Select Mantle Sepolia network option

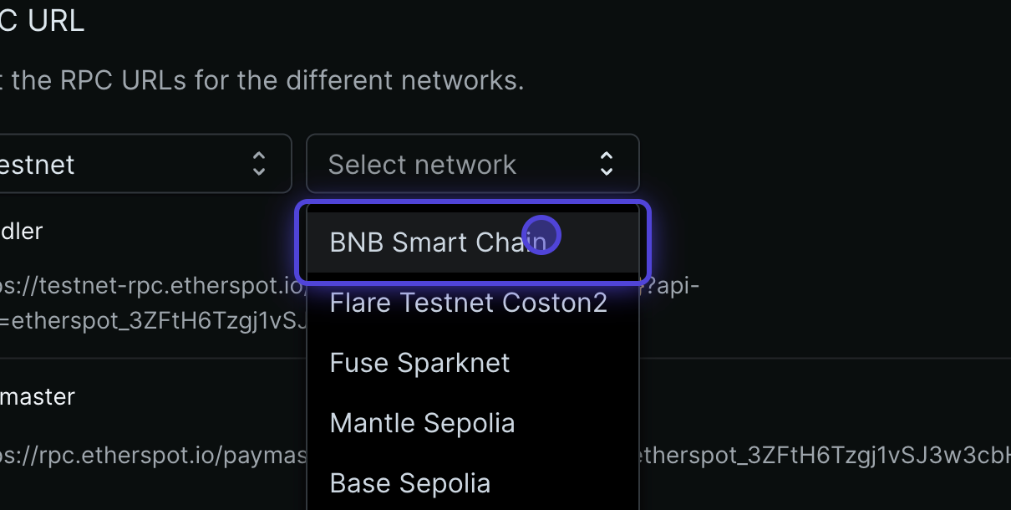(x=423, y=423)
